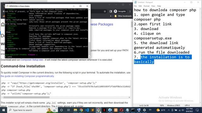The width and height of the screenshot is (202, 113).
Task: Click 'Ln 8, Col 36' in Notepad status bar
Action: pyautogui.click(x=144, y=105)
